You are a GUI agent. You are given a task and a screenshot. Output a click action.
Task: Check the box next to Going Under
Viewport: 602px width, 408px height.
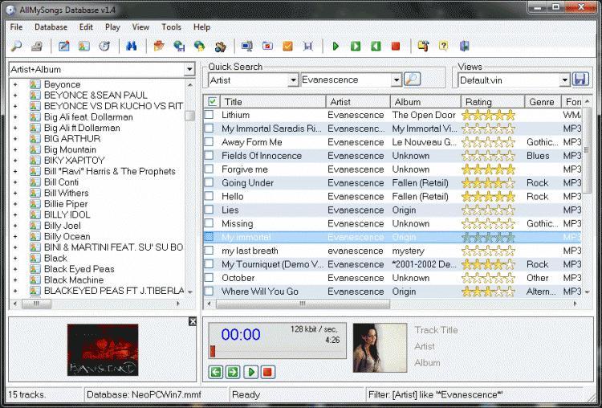(x=210, y=183)
